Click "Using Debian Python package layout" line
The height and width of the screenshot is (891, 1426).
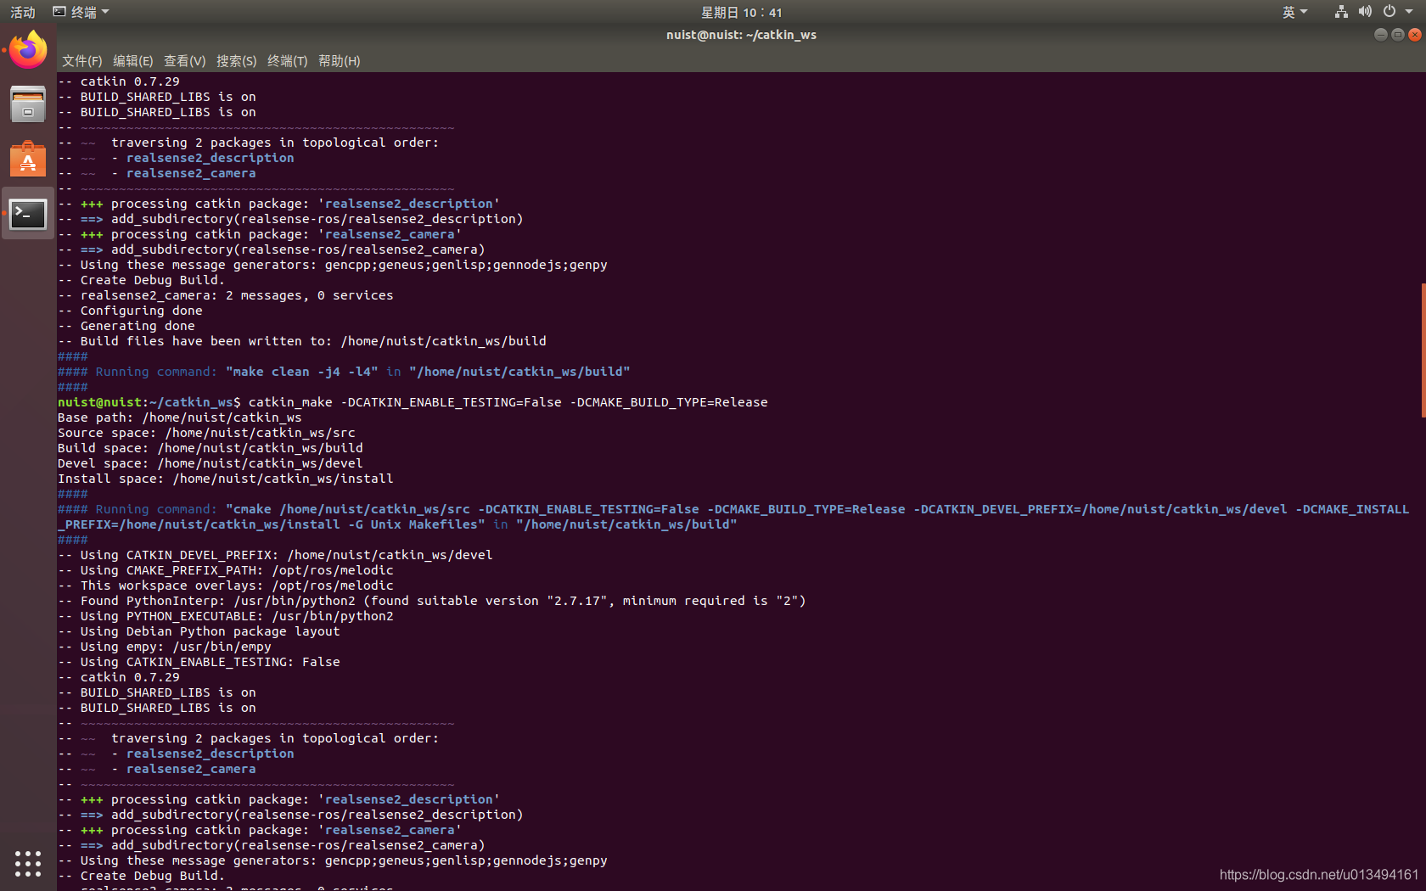pyautogui.click(x=199, y=631)
